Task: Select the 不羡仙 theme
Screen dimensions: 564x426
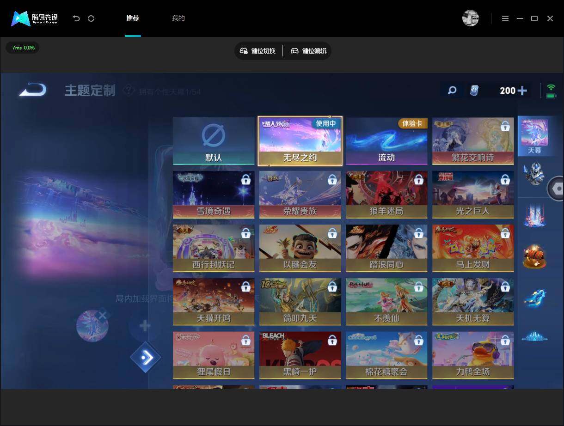Action: [x=386, y=302]
